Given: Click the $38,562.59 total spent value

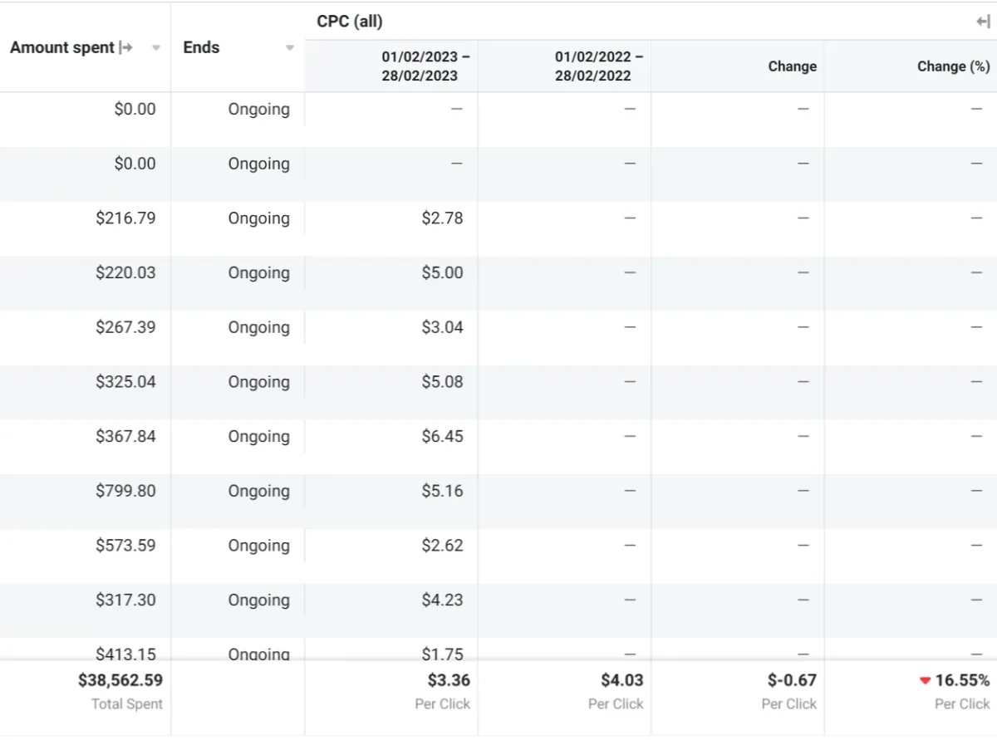Looking at the screenshot, I should pyautogui.click(x=120, y=680).
